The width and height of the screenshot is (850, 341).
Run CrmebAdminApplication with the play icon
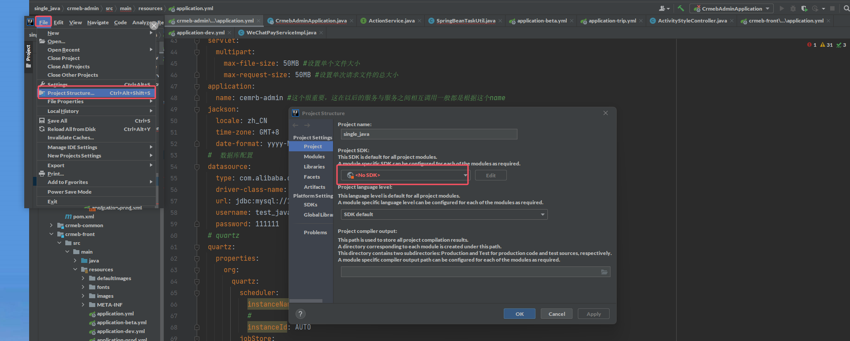point(782,8)
